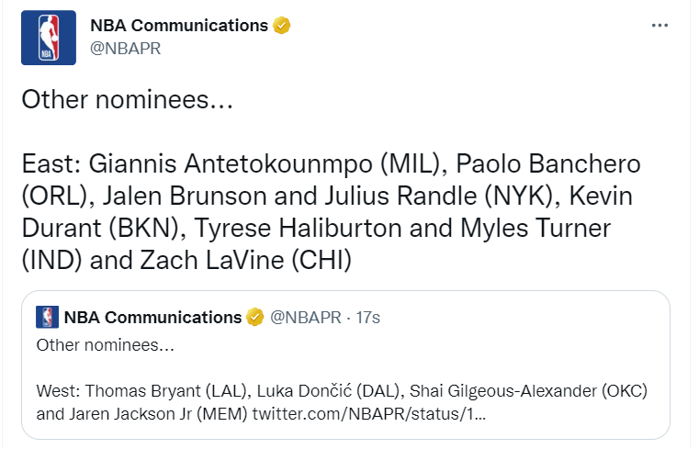This screenshot has width=699, height=449.
Task: Click the 'Luka Dončić (DAL)' text in the quote
Action: click(x=328, y=390)
